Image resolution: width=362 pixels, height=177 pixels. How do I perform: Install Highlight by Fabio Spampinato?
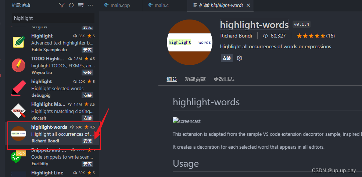87,50
